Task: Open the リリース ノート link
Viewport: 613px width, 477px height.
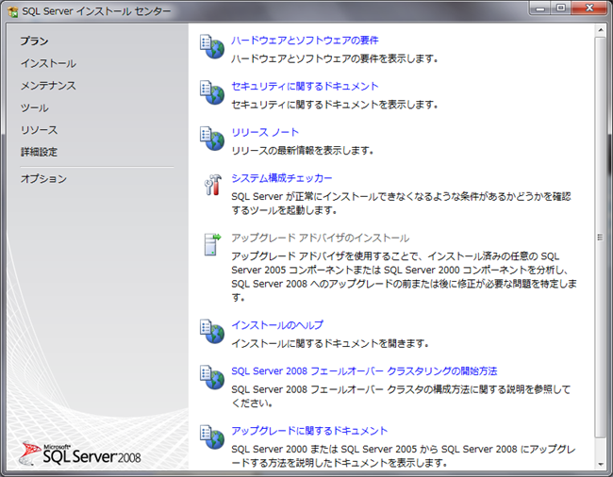Action: click(265, 132)
